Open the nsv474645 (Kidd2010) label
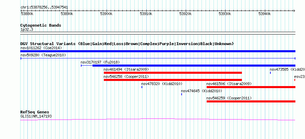Viewport: 305px width, 139px height. coord(202,91)
